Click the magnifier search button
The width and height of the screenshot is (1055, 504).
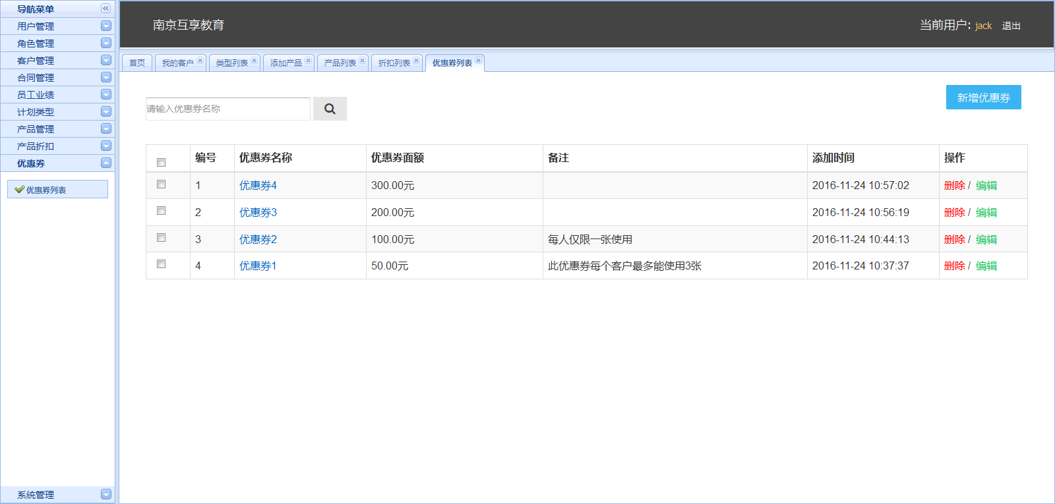[x=330, y=109]
